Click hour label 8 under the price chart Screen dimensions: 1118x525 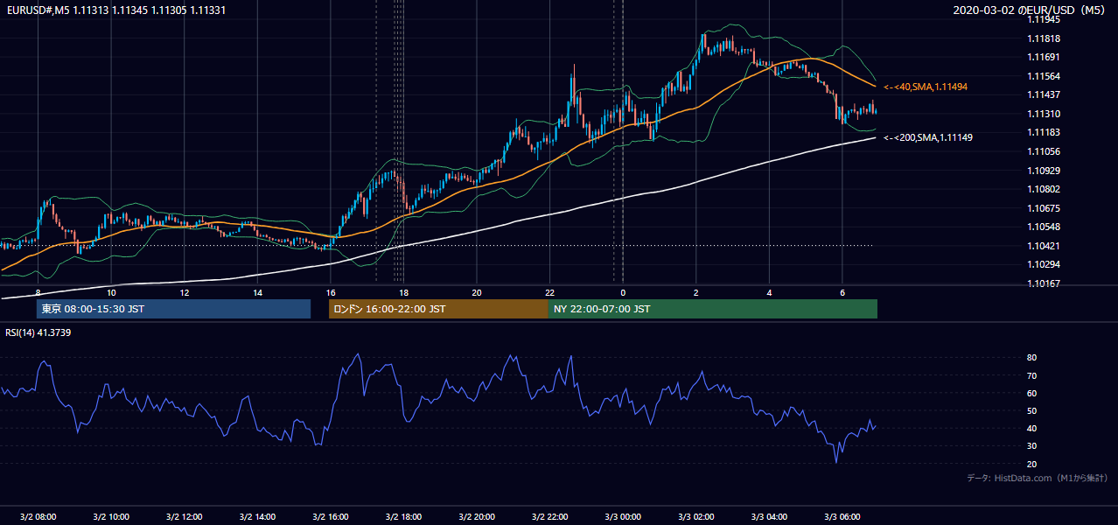pos(38,292)
